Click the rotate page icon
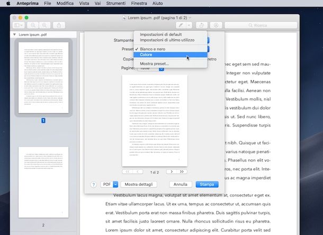323x235 pixels. (202, 25)
